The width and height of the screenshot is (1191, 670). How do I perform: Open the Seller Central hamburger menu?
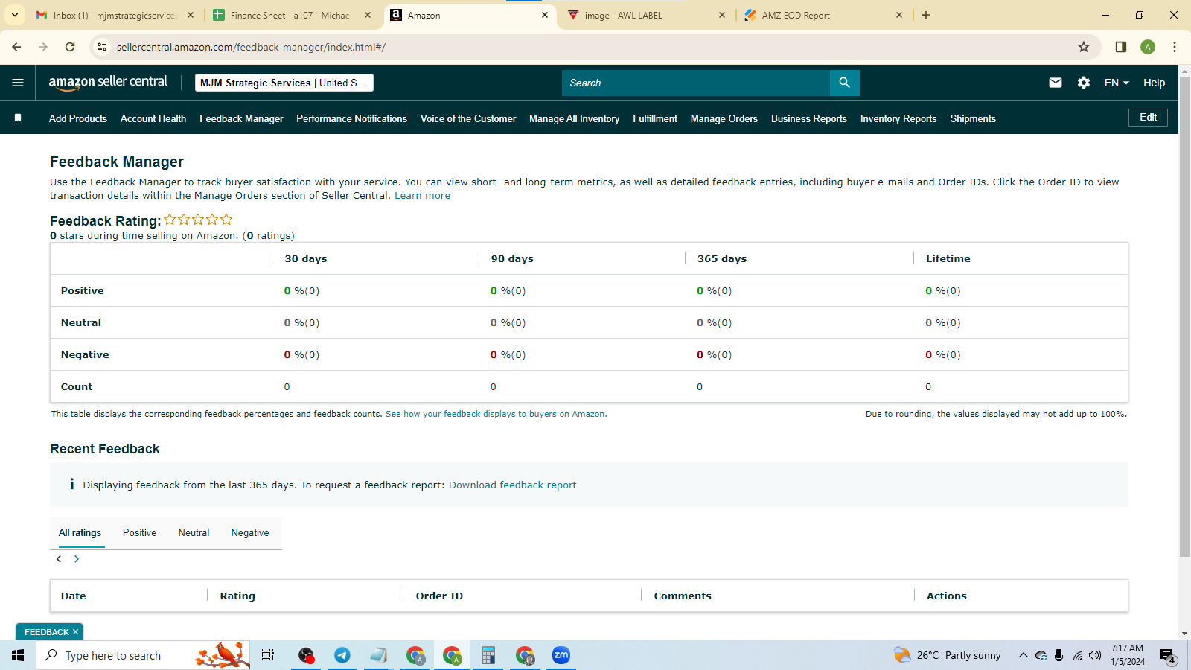pos(18,83)
